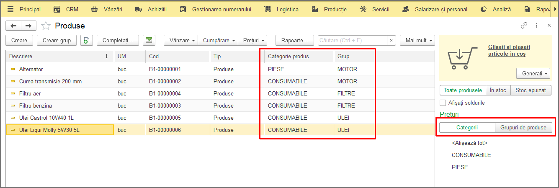559x188 pixels.
Task: Click the copy item green icon button
Action: [86, 40]
